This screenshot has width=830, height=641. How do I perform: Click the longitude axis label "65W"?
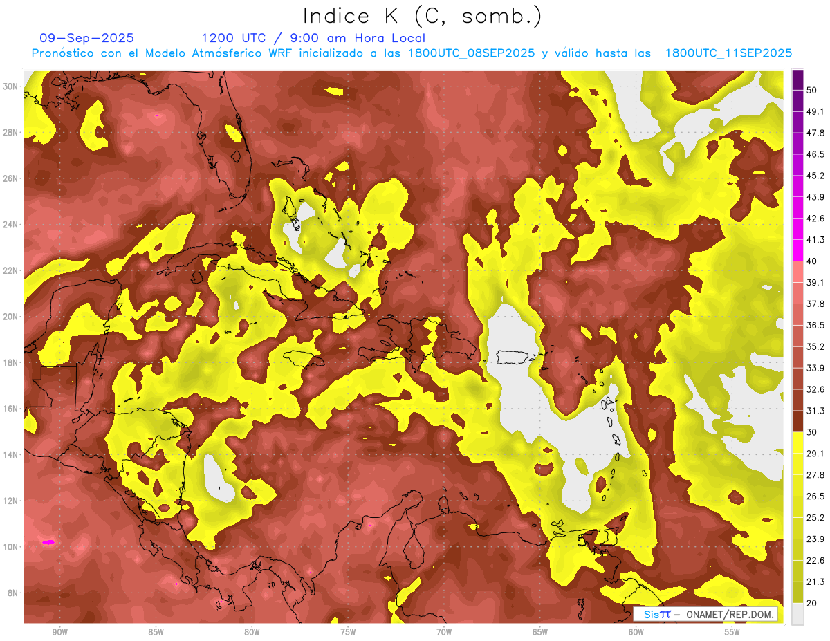(540, 632)
